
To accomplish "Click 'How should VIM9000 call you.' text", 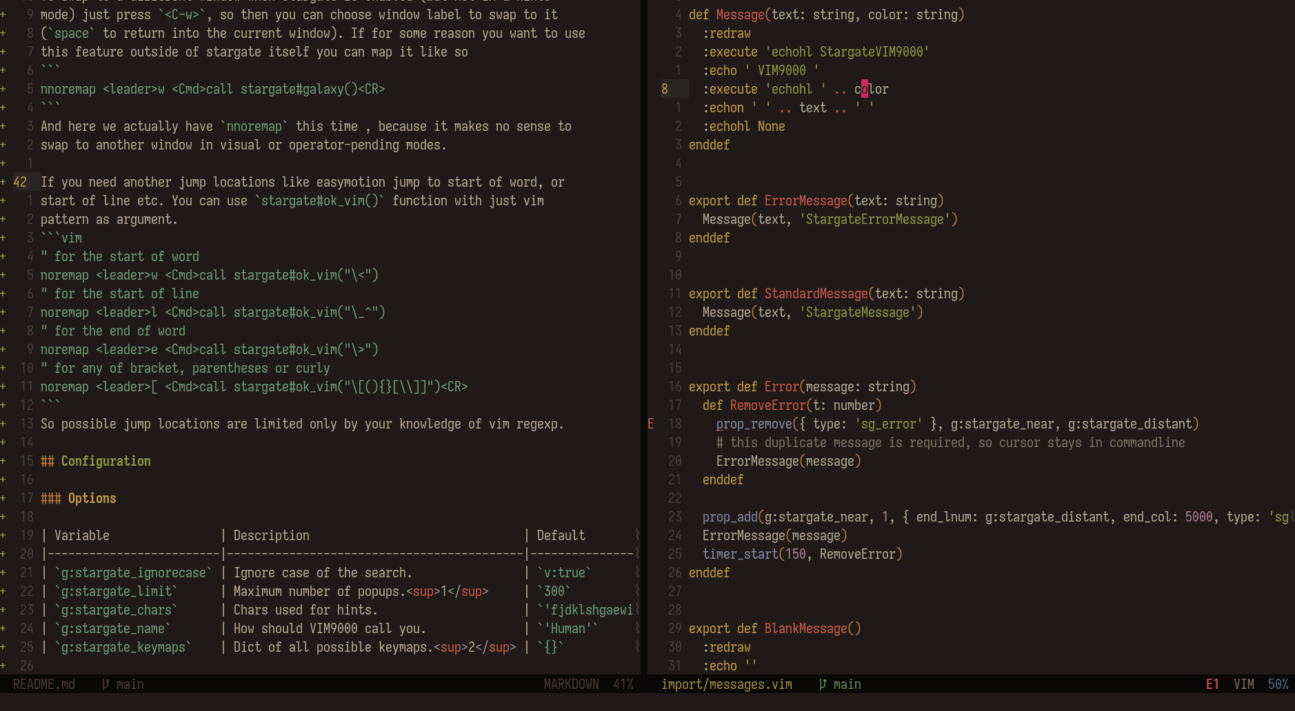I will (330, 628).
